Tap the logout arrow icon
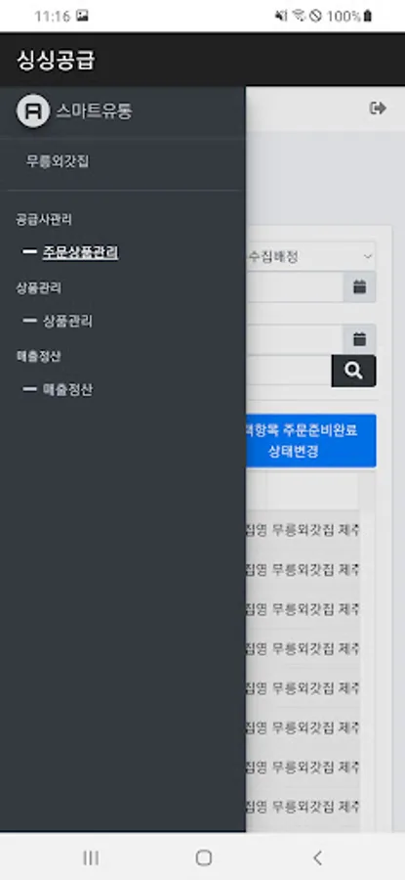Screen dimensions: 405x880 point(378,109)
